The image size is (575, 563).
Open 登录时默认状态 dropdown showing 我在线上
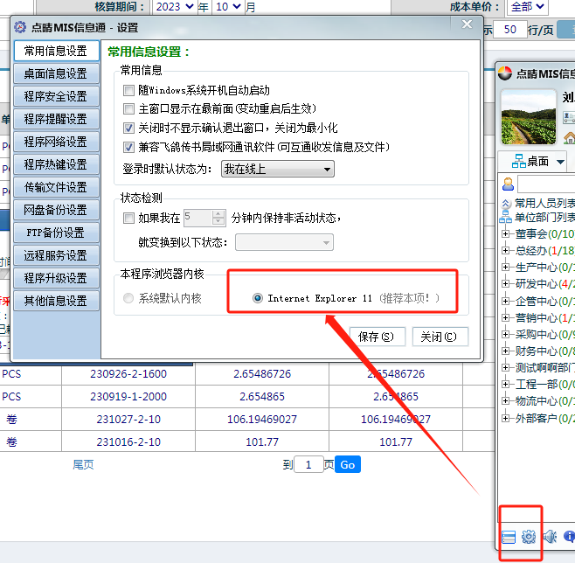point(277,169)
